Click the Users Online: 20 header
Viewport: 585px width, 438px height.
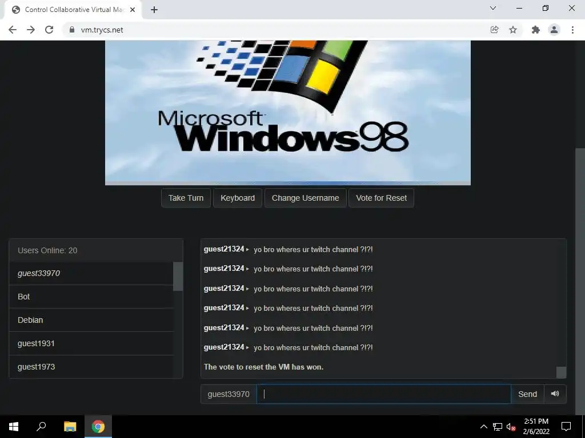point(96,250)
